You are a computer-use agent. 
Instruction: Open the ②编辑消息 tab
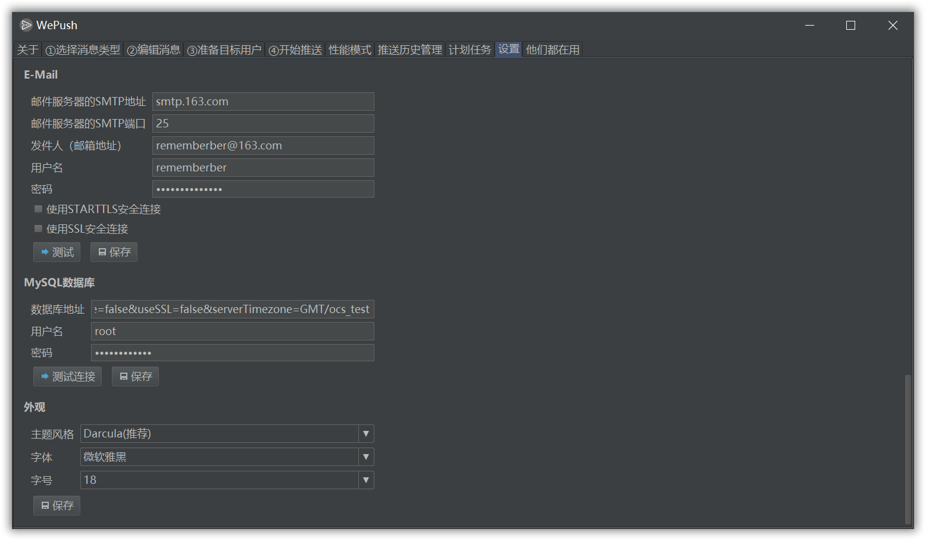154,50
